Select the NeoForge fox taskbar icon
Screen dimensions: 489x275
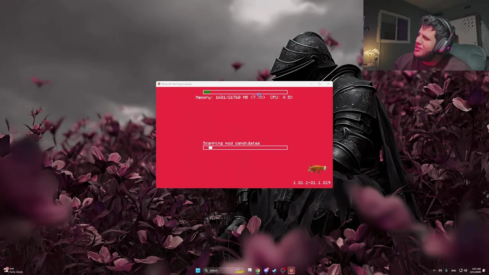tap(291, 270)
